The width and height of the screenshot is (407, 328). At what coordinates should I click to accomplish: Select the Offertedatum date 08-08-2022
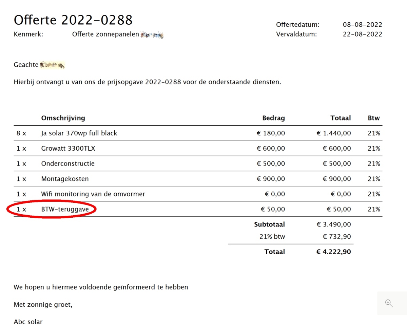(x=362, y=24)
